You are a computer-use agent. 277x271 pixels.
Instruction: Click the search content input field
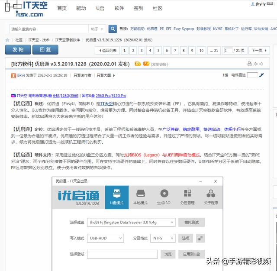(x=49, y=29)
